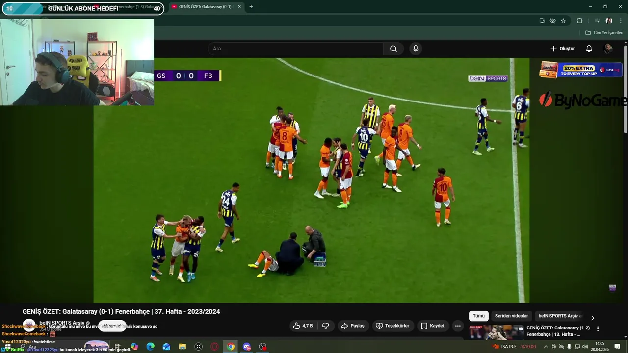This screenshot has width=628, height=353.
Task: Open File Explorer in the taskbar
Action: [183, 347]
